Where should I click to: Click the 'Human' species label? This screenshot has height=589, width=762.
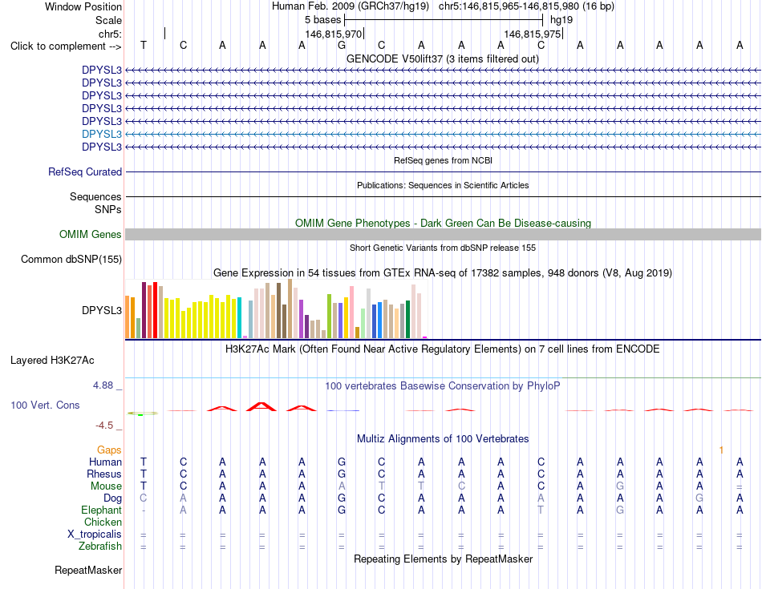tap(105, 462)
